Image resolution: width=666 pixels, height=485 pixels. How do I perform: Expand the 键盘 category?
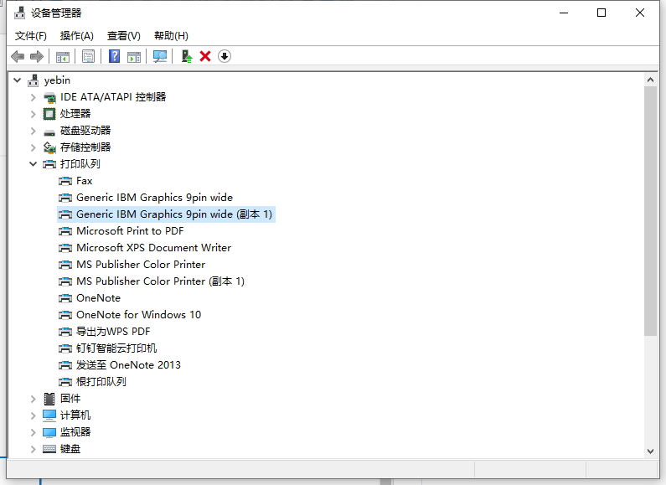[x=34, y=449]
